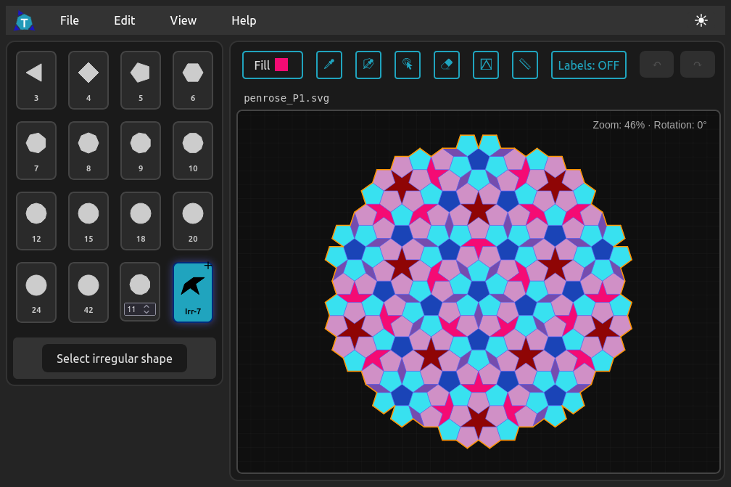Screen dimensions: 731x487
Task: Click the undo arrow button
Action: tap(657, 65)
